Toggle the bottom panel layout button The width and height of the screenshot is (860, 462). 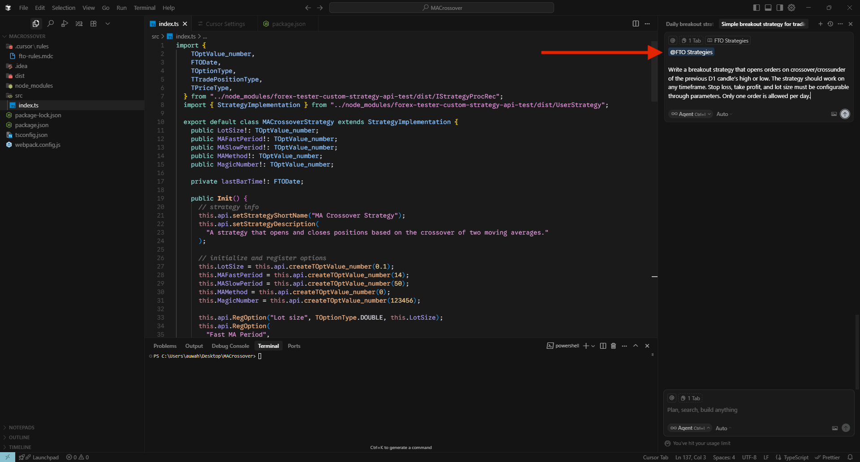(x=768, y=8)
